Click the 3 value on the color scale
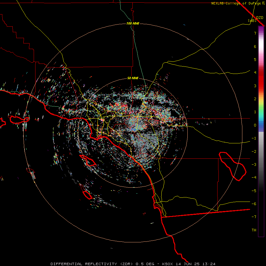Viewport: 266px width, 266px height. point(255,86)
